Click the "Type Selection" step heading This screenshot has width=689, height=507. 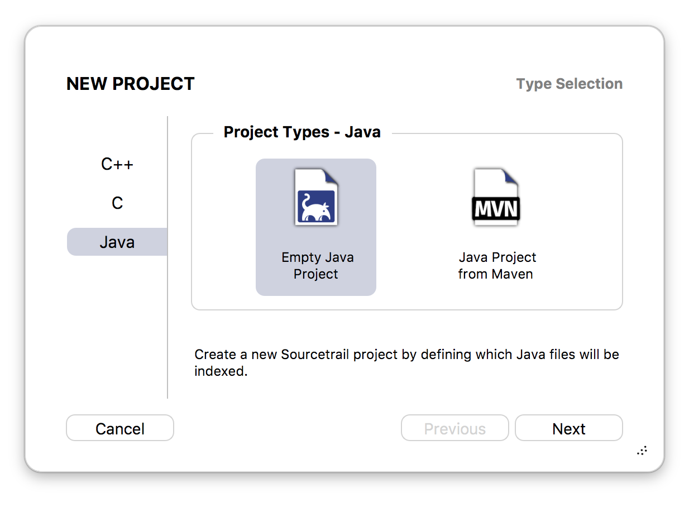570,84
